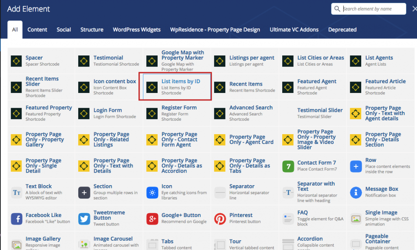Image resolution: width=417 pixels, height=250 pixels.
Task: Click the Advanced Search element title
Action: click(251, 108)
